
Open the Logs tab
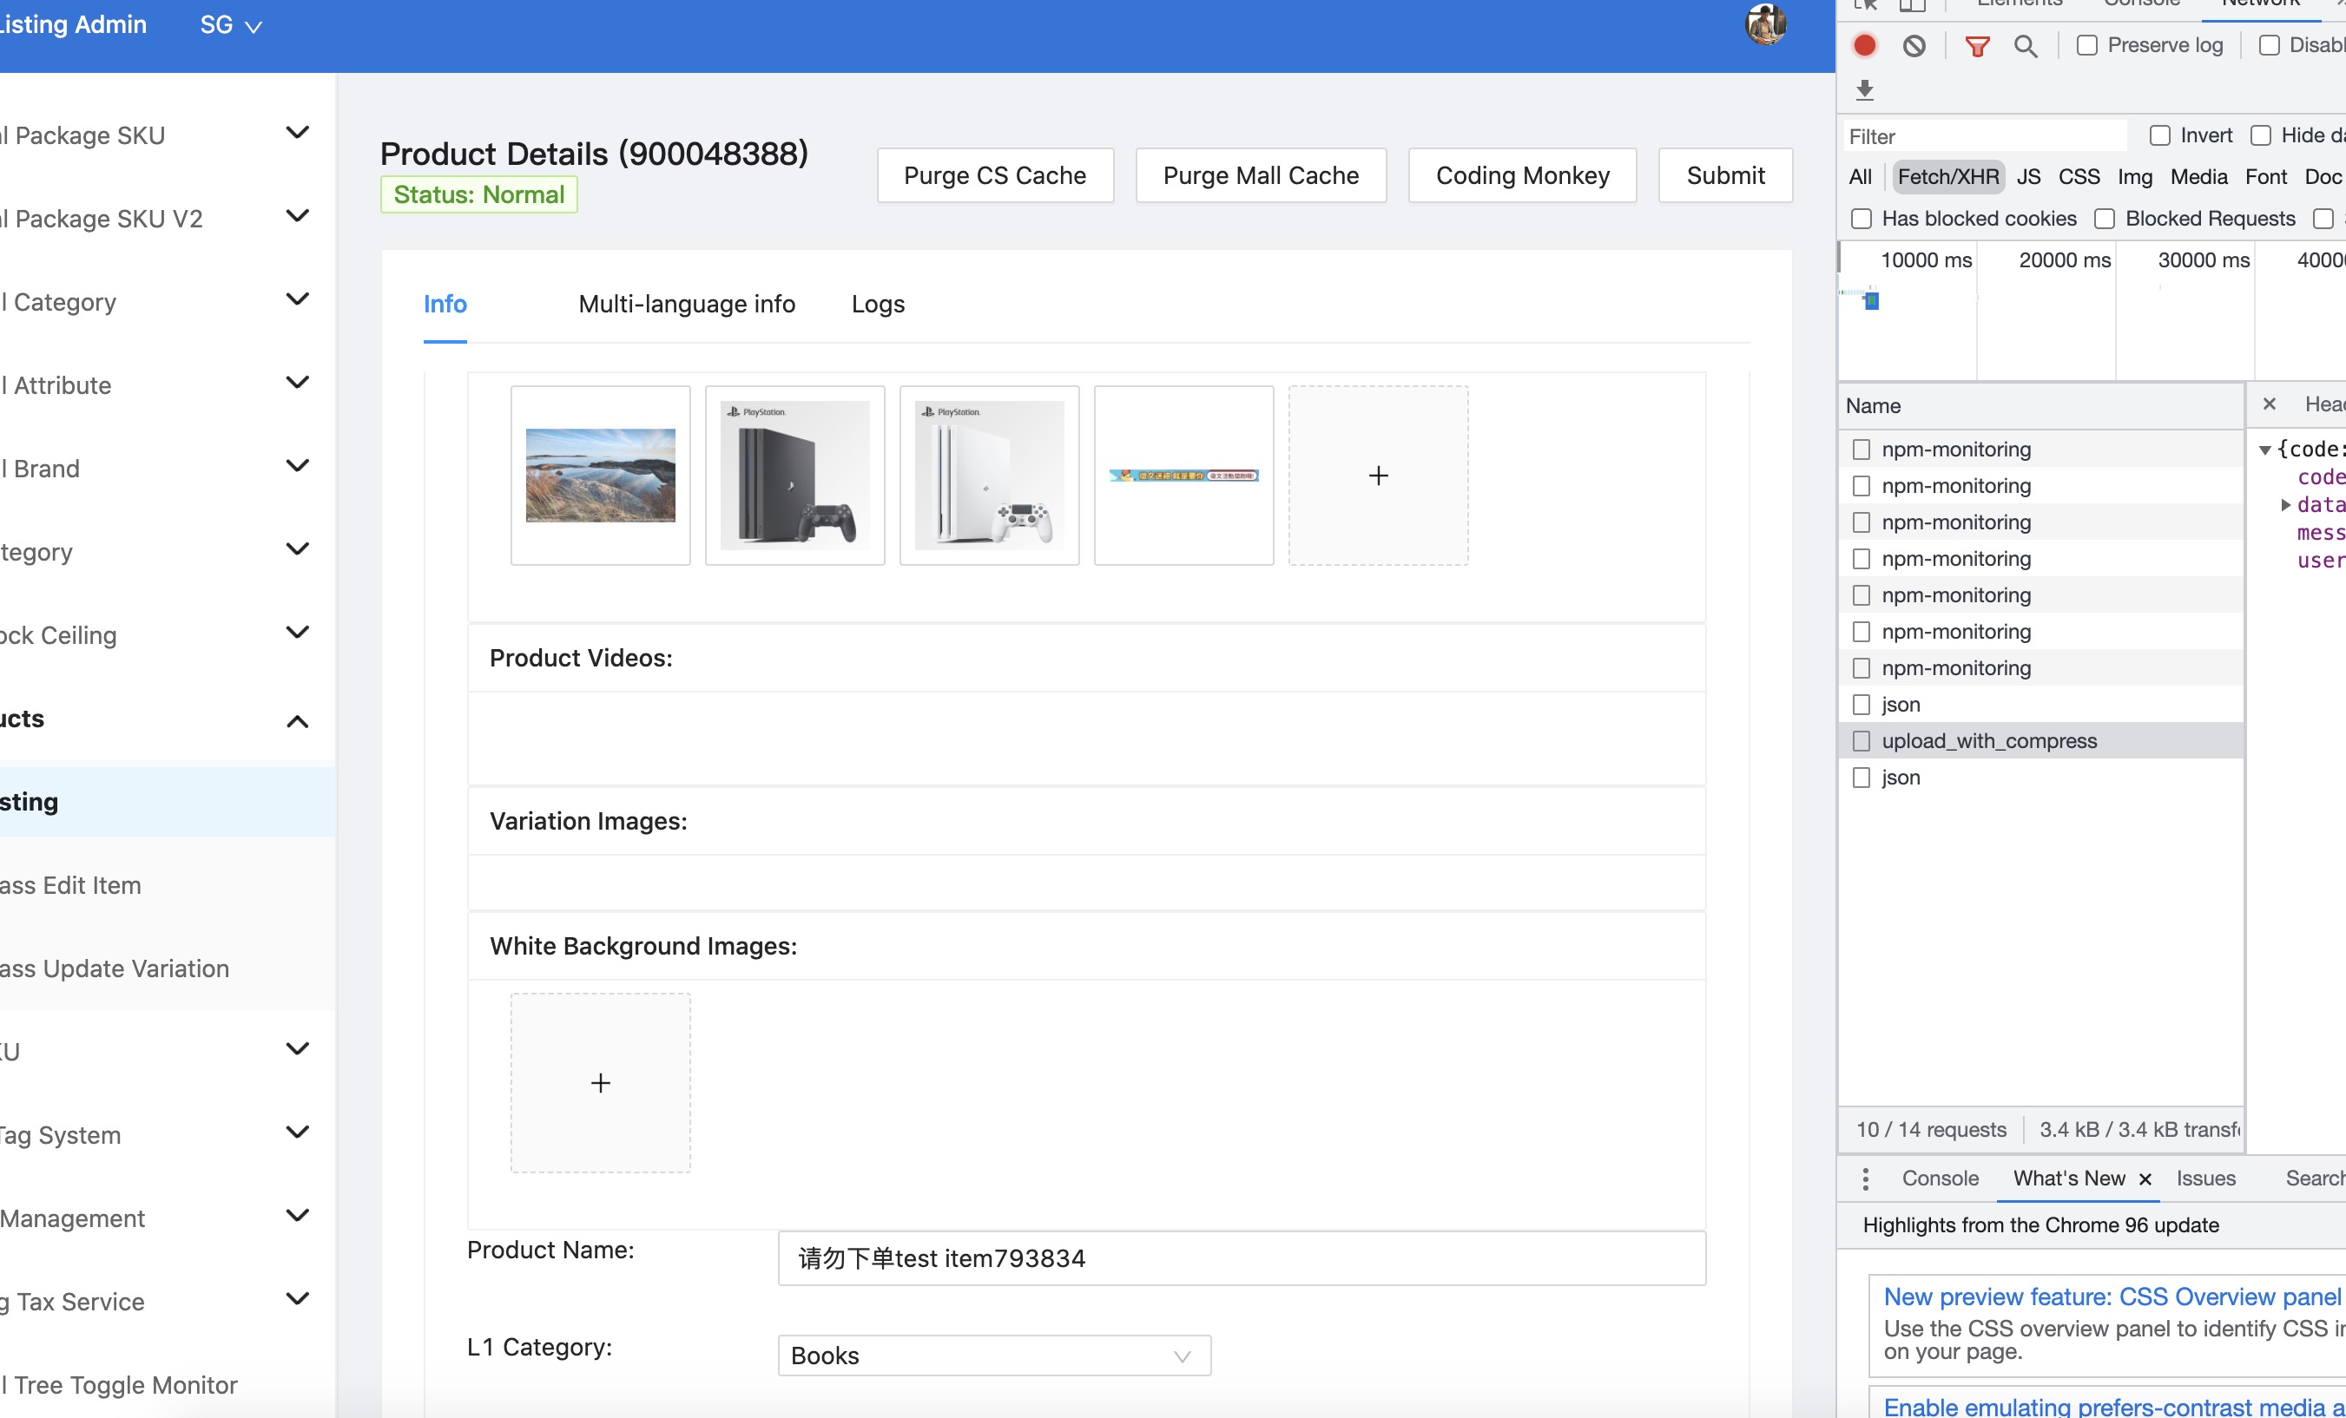[877, 304]
